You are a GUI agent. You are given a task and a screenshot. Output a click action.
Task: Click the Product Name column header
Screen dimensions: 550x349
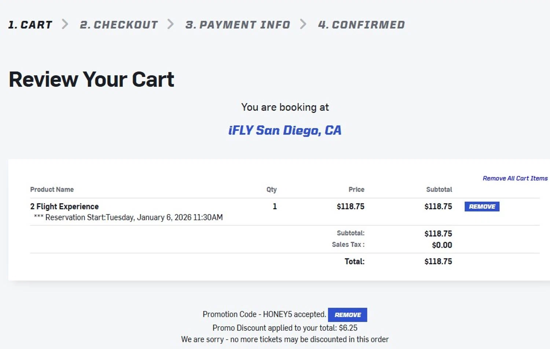(52, 190)
